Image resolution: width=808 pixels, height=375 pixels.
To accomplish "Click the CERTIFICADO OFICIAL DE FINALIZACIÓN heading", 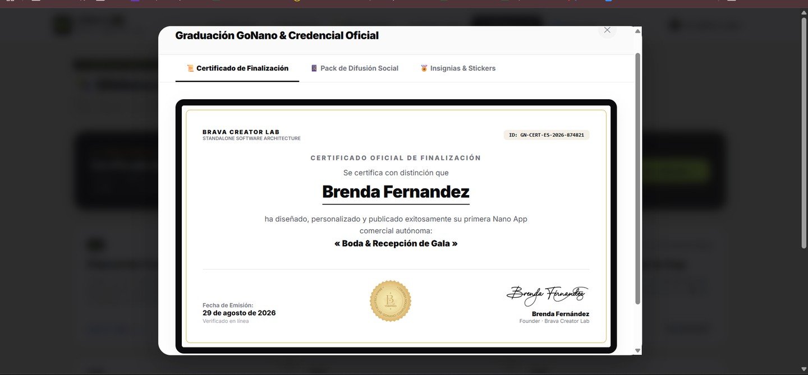I will pos(396,158).
